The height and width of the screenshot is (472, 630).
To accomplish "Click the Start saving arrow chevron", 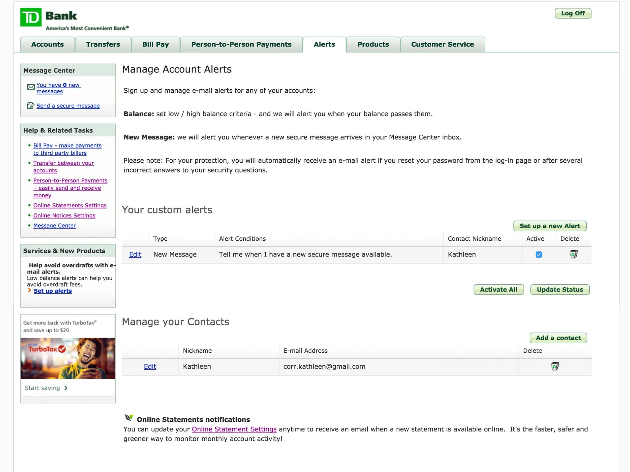I will click(66, 388).
